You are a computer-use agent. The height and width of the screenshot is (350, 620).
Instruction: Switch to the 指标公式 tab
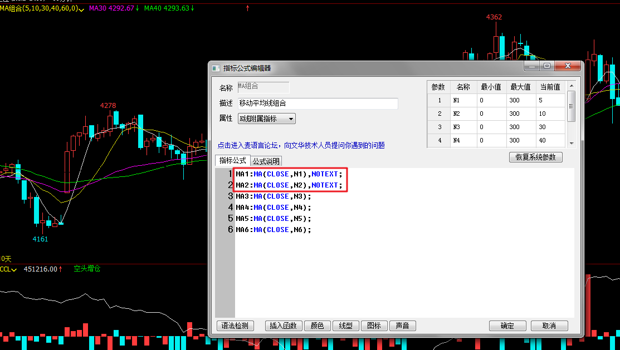click(232, 161)
